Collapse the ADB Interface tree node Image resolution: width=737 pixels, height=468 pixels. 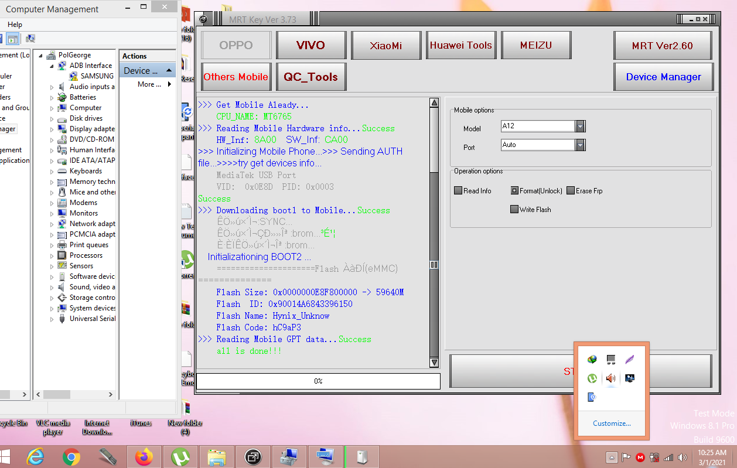point(52,66)
